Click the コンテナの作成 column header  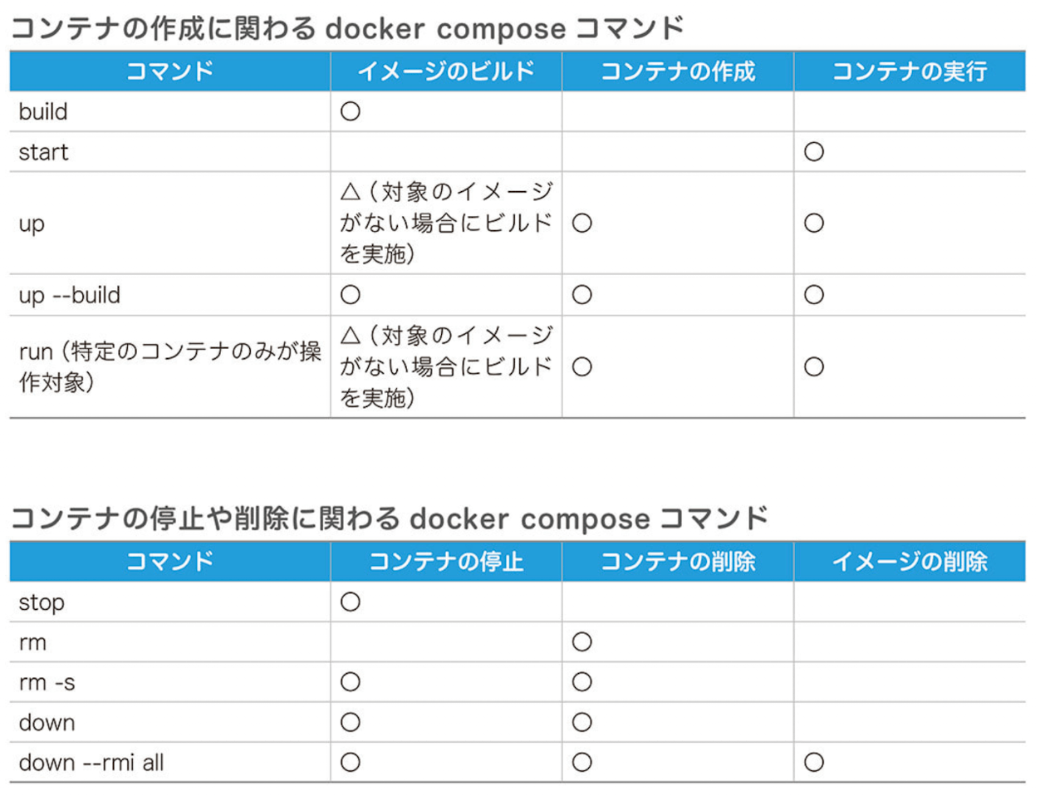pyautogui.click(x=678, y=71)
